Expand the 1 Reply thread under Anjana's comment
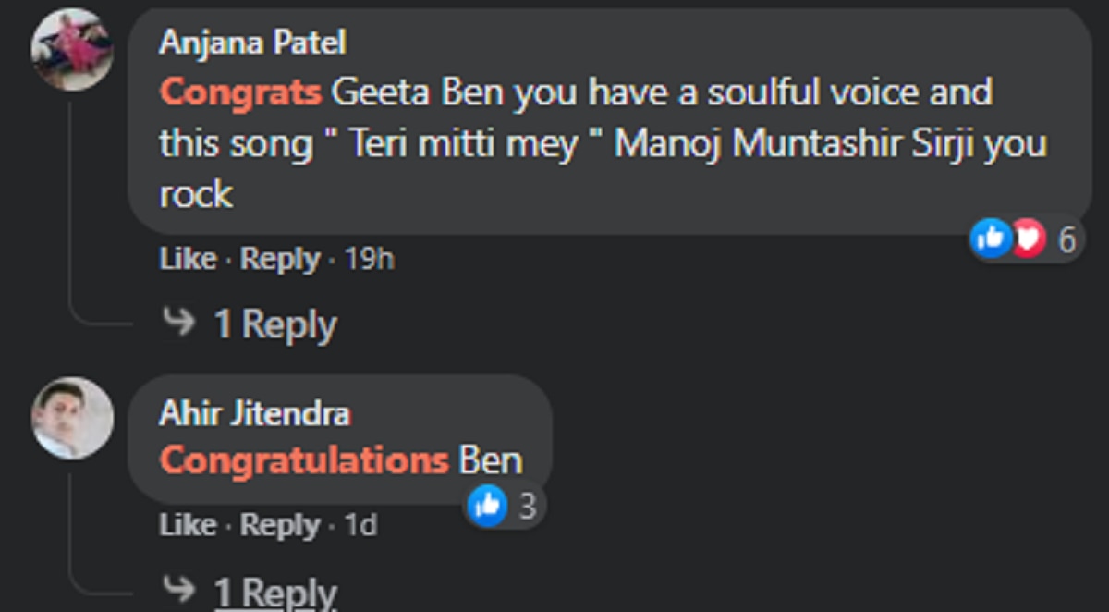 275,324
